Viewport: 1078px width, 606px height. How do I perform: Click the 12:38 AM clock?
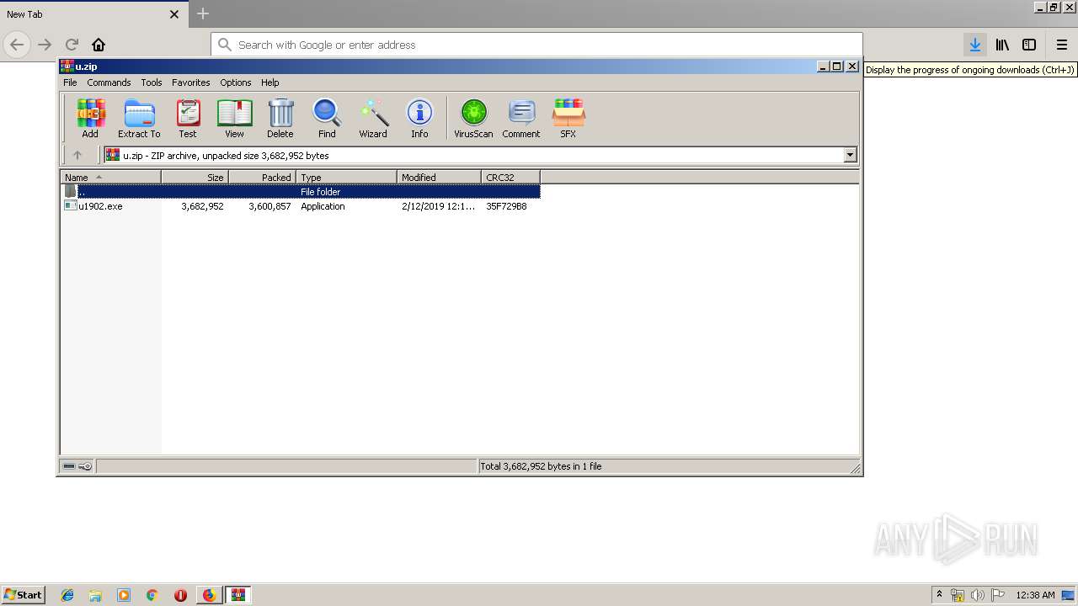[1035, 595]
